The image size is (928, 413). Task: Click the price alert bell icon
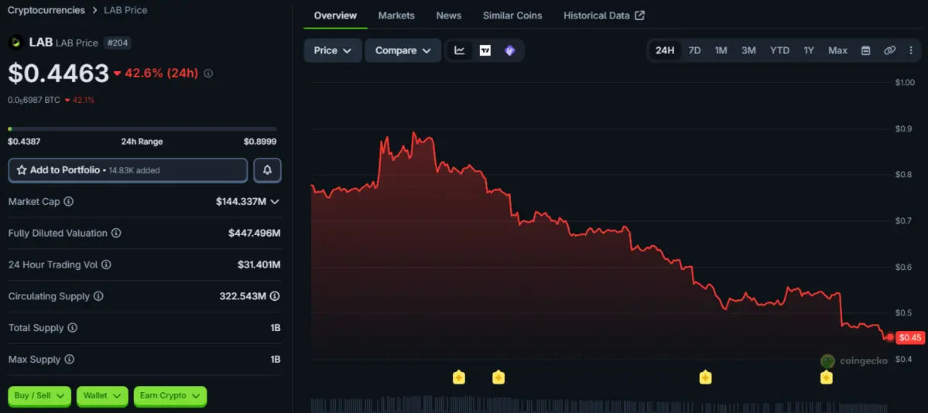pos(268,170)
